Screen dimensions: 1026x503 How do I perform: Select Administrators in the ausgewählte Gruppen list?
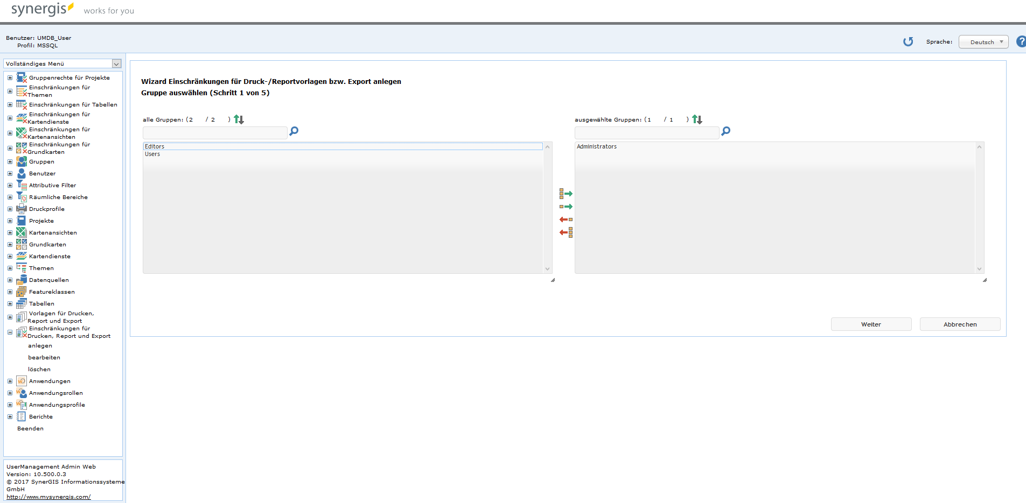[x=774, y=146]
